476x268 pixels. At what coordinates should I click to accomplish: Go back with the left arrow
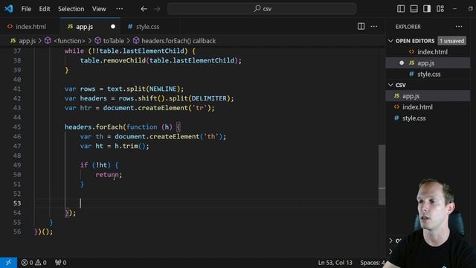pos(144,9)
